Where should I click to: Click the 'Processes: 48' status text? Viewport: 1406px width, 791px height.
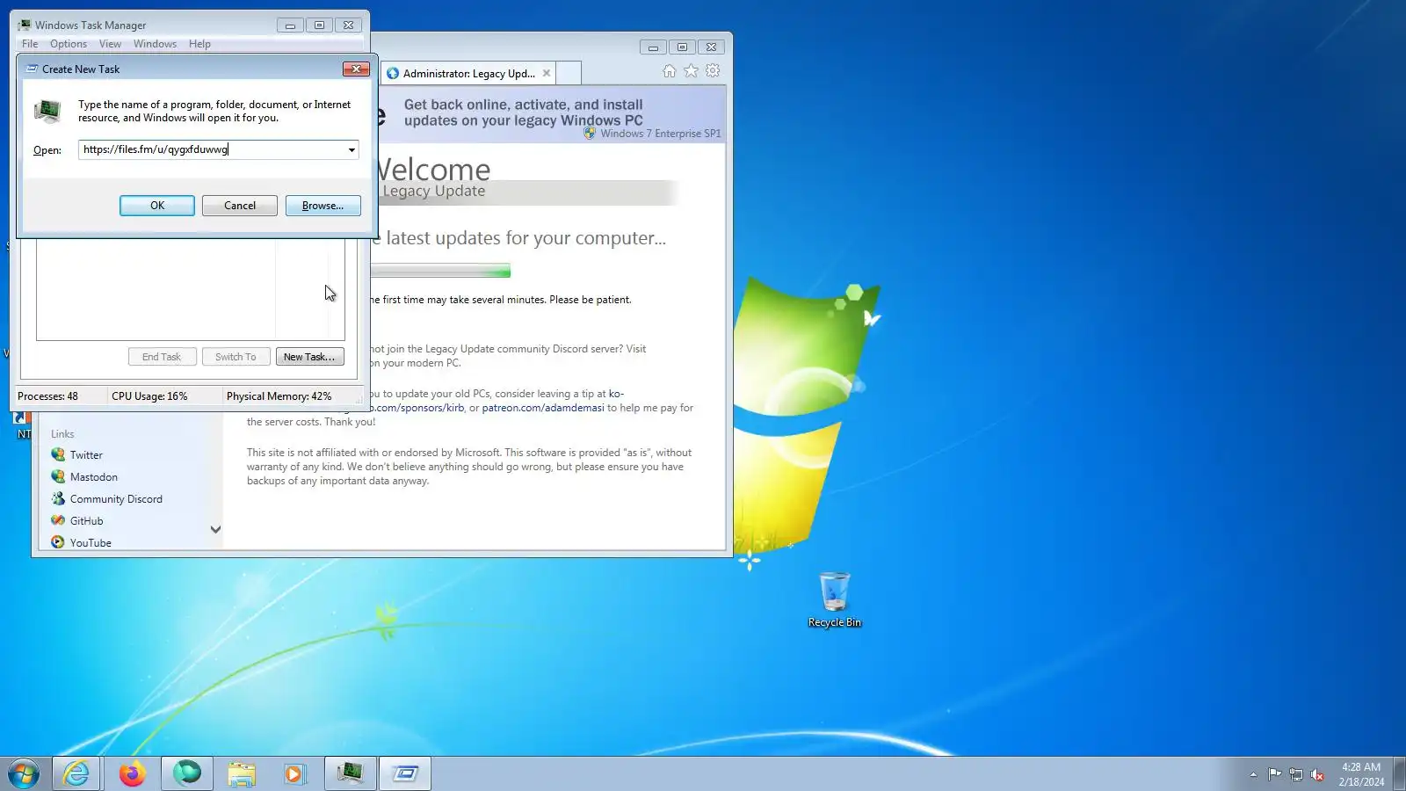click(47, 396)
